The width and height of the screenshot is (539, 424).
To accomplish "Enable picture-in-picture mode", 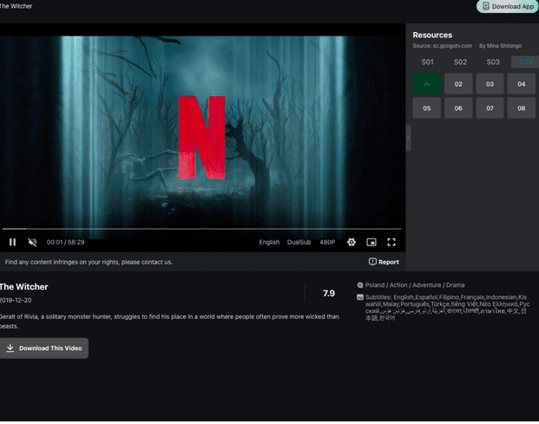I will click(x=371, y=243).
